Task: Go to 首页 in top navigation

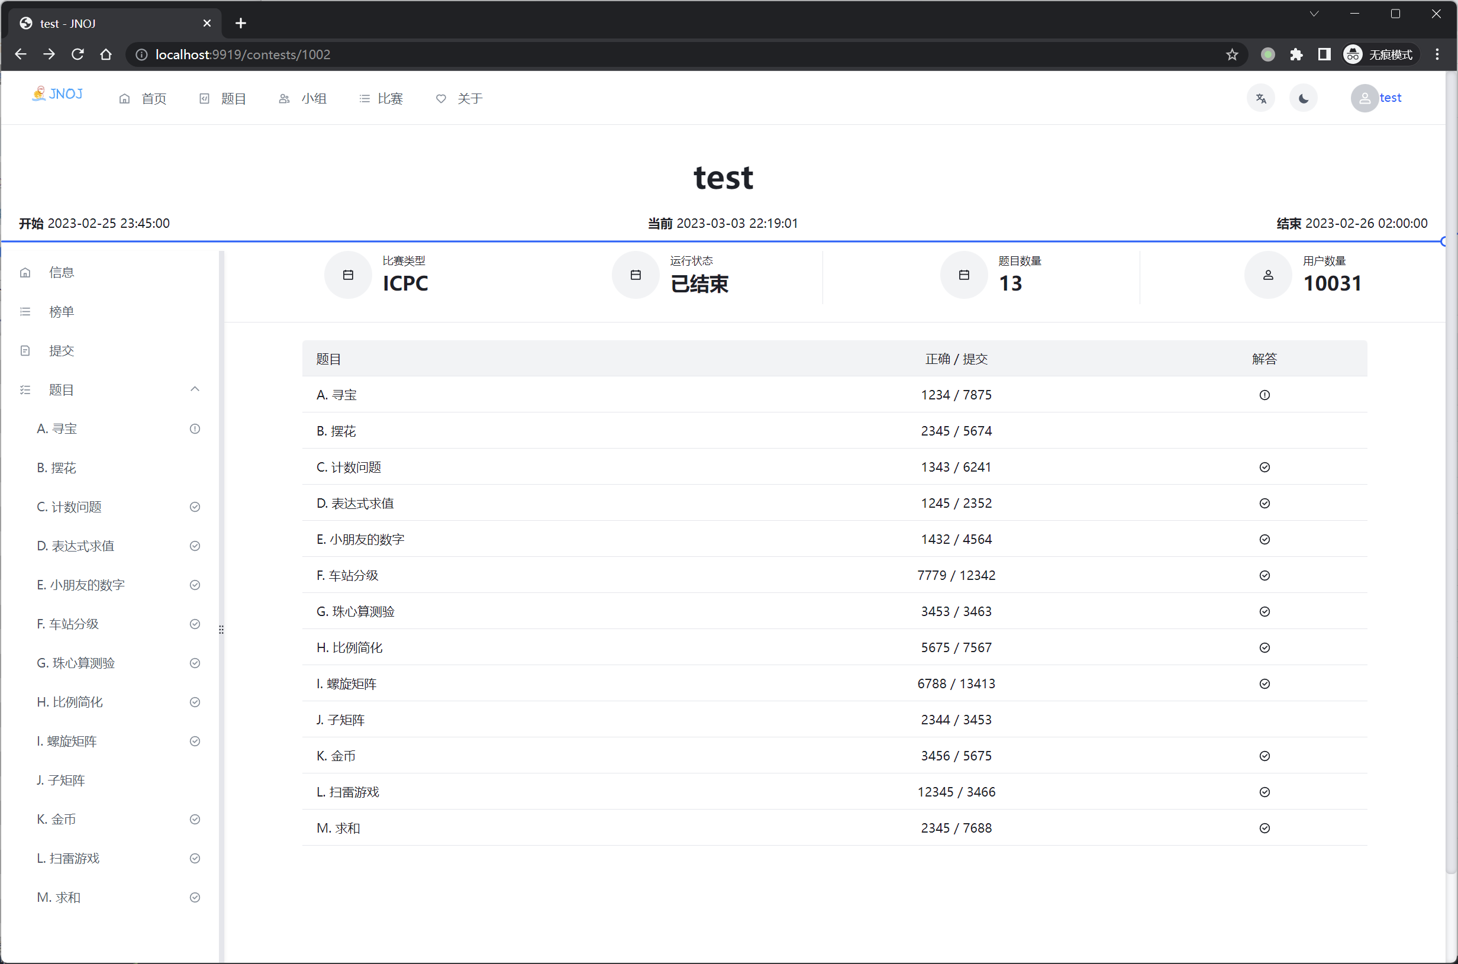Action: tap(143, 98)
